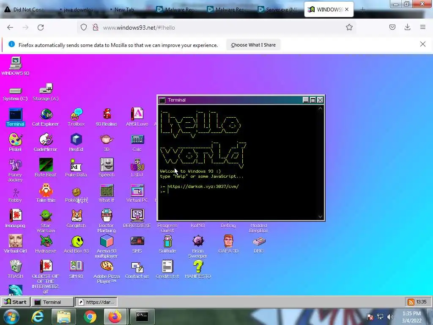Save page to Pocket
The height and width of the screenshot is (325, 433).
[x=392, y=27]
